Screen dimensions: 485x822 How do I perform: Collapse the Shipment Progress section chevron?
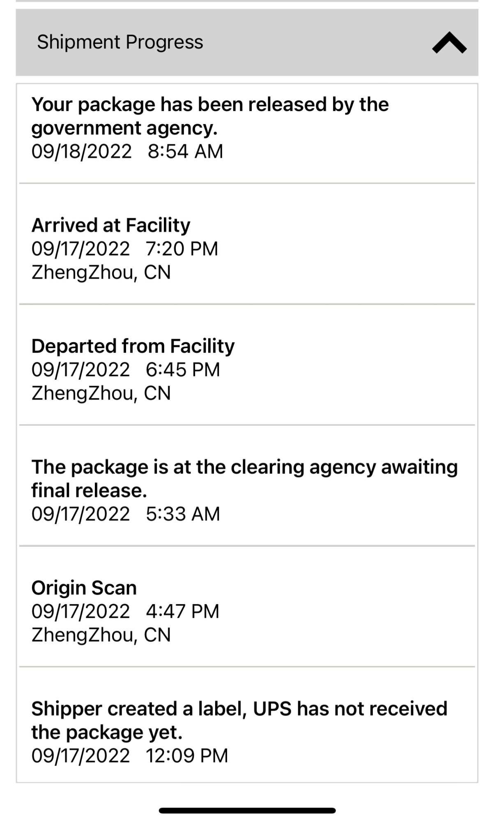pos(449,43)
